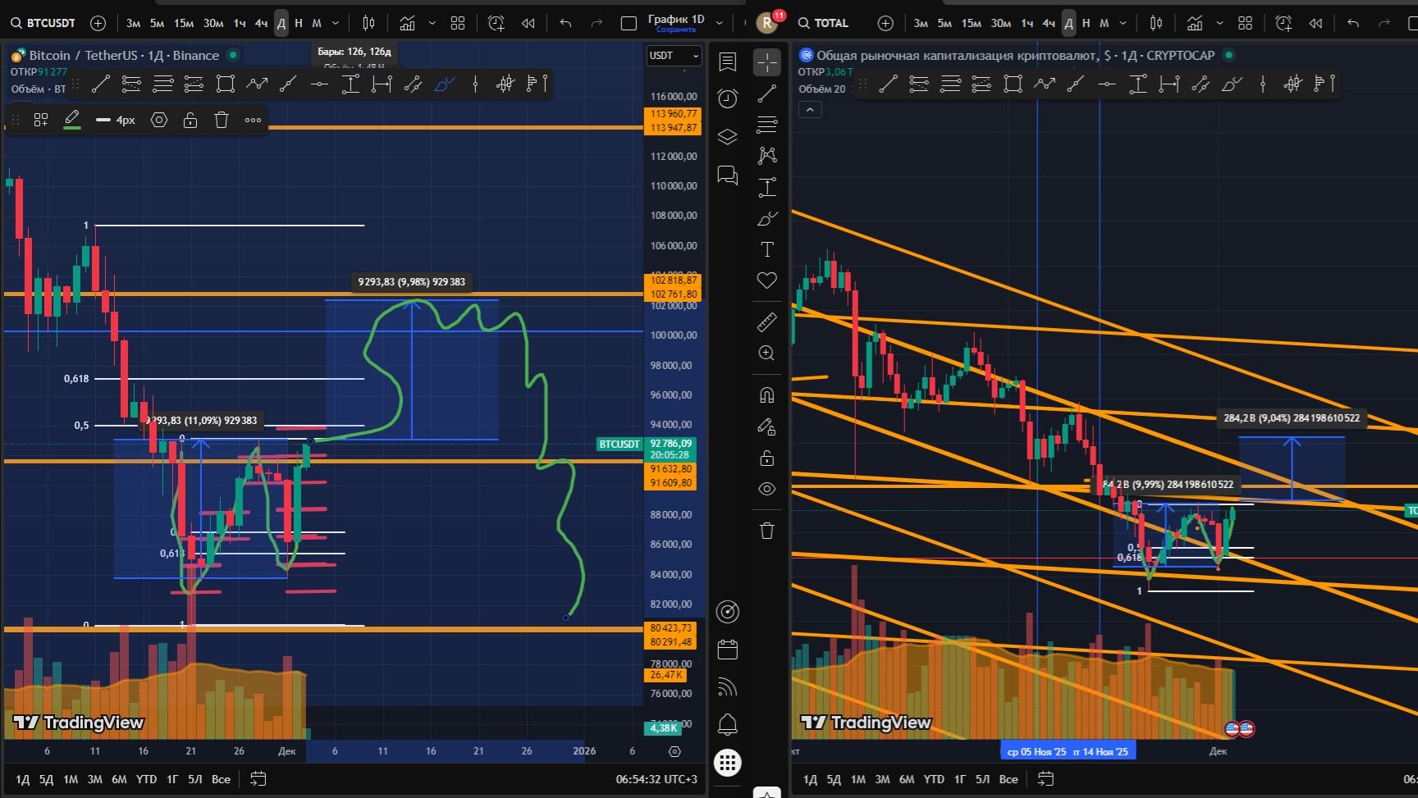The height and width of the screenshot is (798, 1418).
Task: Show Все range in BTCUSDT chart
Action: coord(221,779)
